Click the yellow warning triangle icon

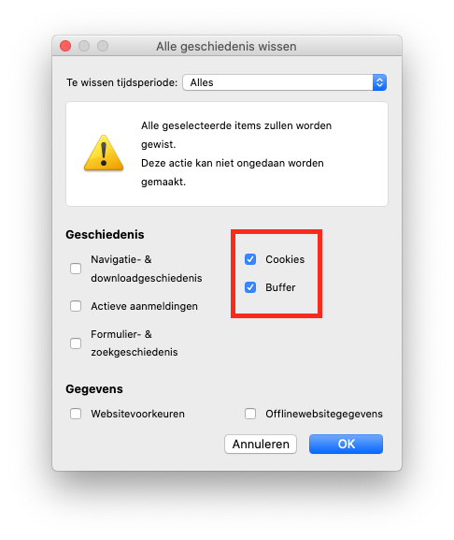point(104,153)
